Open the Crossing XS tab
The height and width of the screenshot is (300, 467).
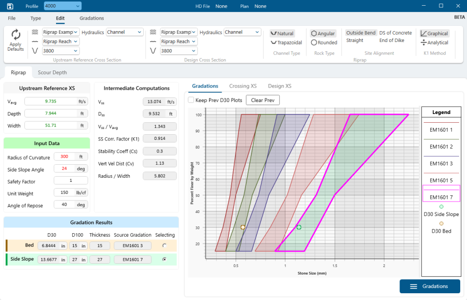point(243,86)
